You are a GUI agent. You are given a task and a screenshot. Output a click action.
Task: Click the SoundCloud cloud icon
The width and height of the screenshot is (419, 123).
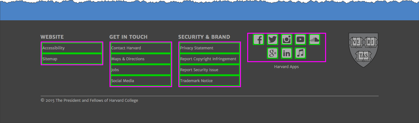[x=314, y=39]
